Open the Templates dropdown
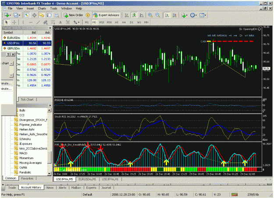The image size is (274, 198). (x=203, y=15)
